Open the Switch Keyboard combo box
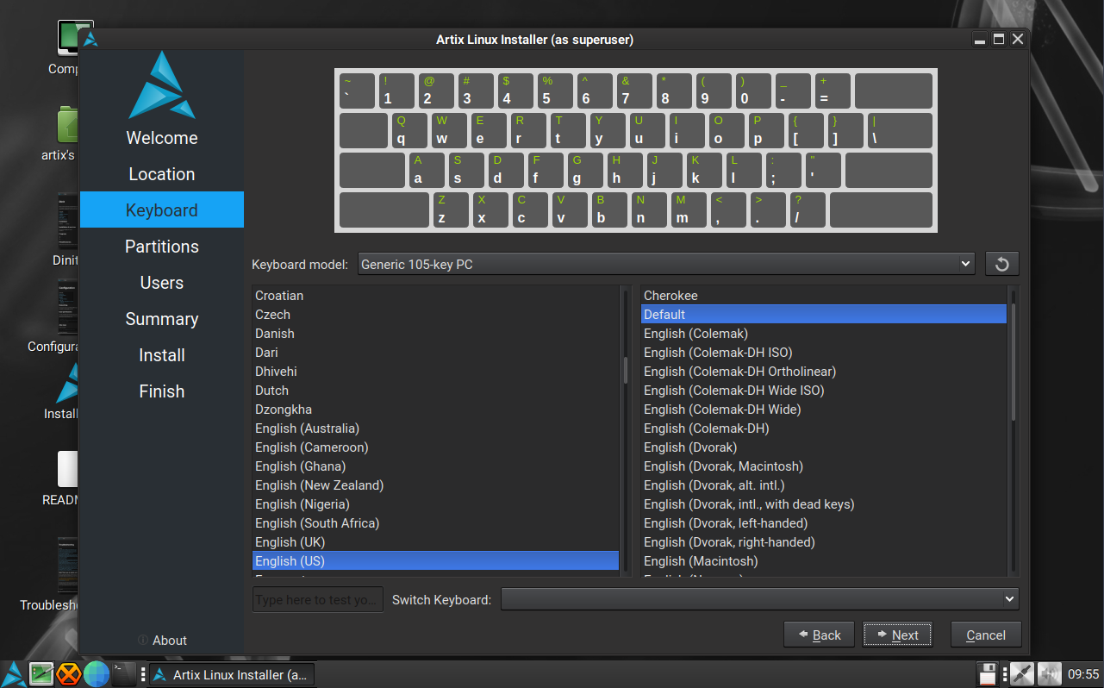1104x688 pixels. point(759,599)
